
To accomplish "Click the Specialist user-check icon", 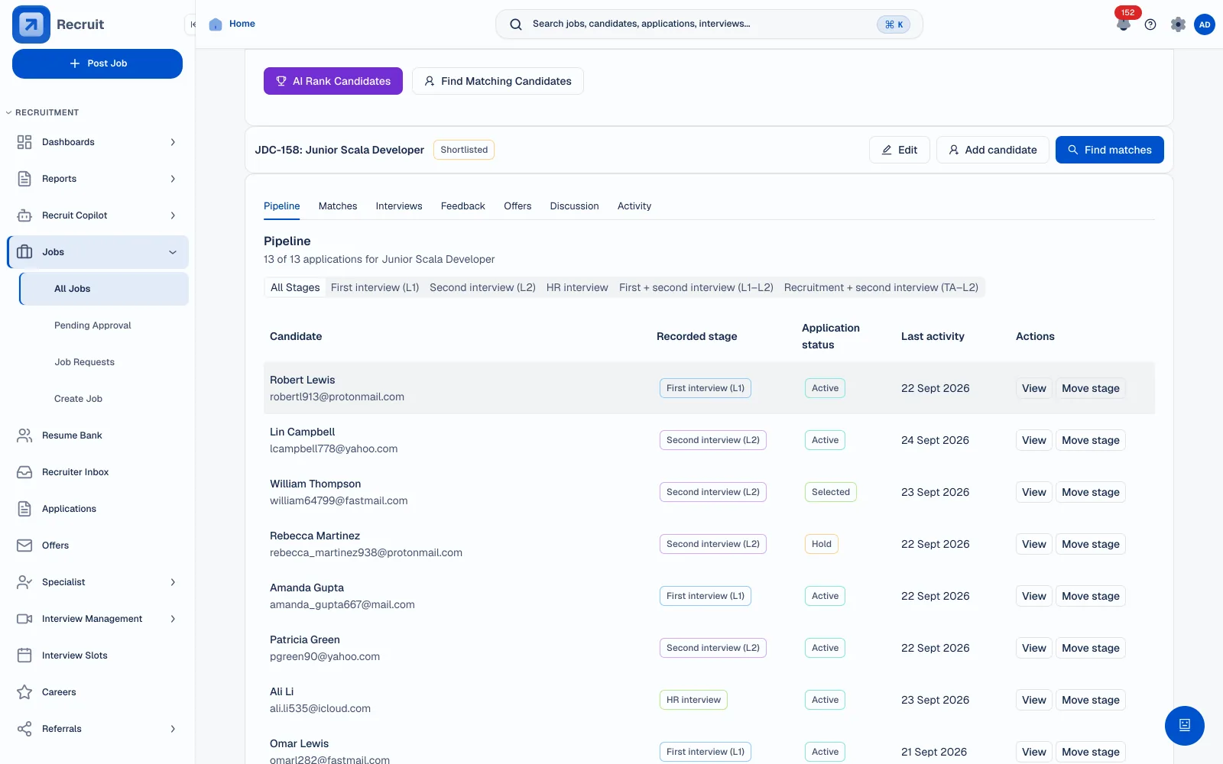I will [x=24, y=582].
